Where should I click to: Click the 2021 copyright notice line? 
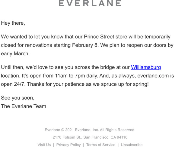[x=90, y=130]
